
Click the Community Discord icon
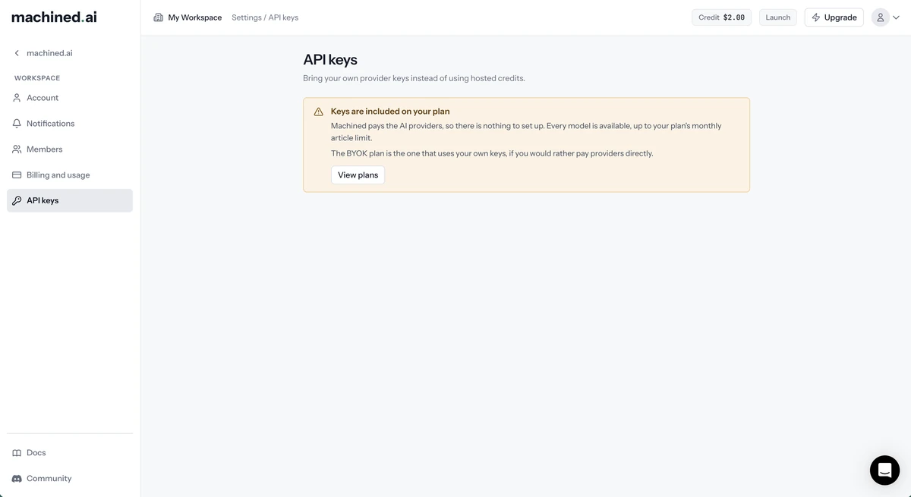[17, 479]
